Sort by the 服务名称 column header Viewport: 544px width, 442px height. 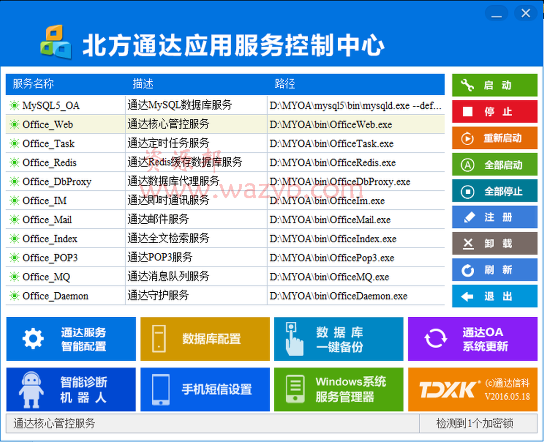[x=33, y=84]
